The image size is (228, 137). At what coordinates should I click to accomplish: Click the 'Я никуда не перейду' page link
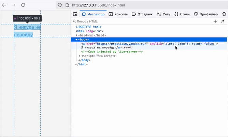click(x=27, y=31)
